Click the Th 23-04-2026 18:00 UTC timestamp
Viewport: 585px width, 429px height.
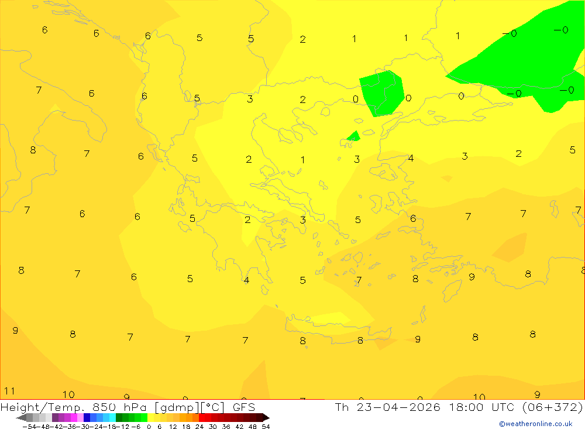425,407
